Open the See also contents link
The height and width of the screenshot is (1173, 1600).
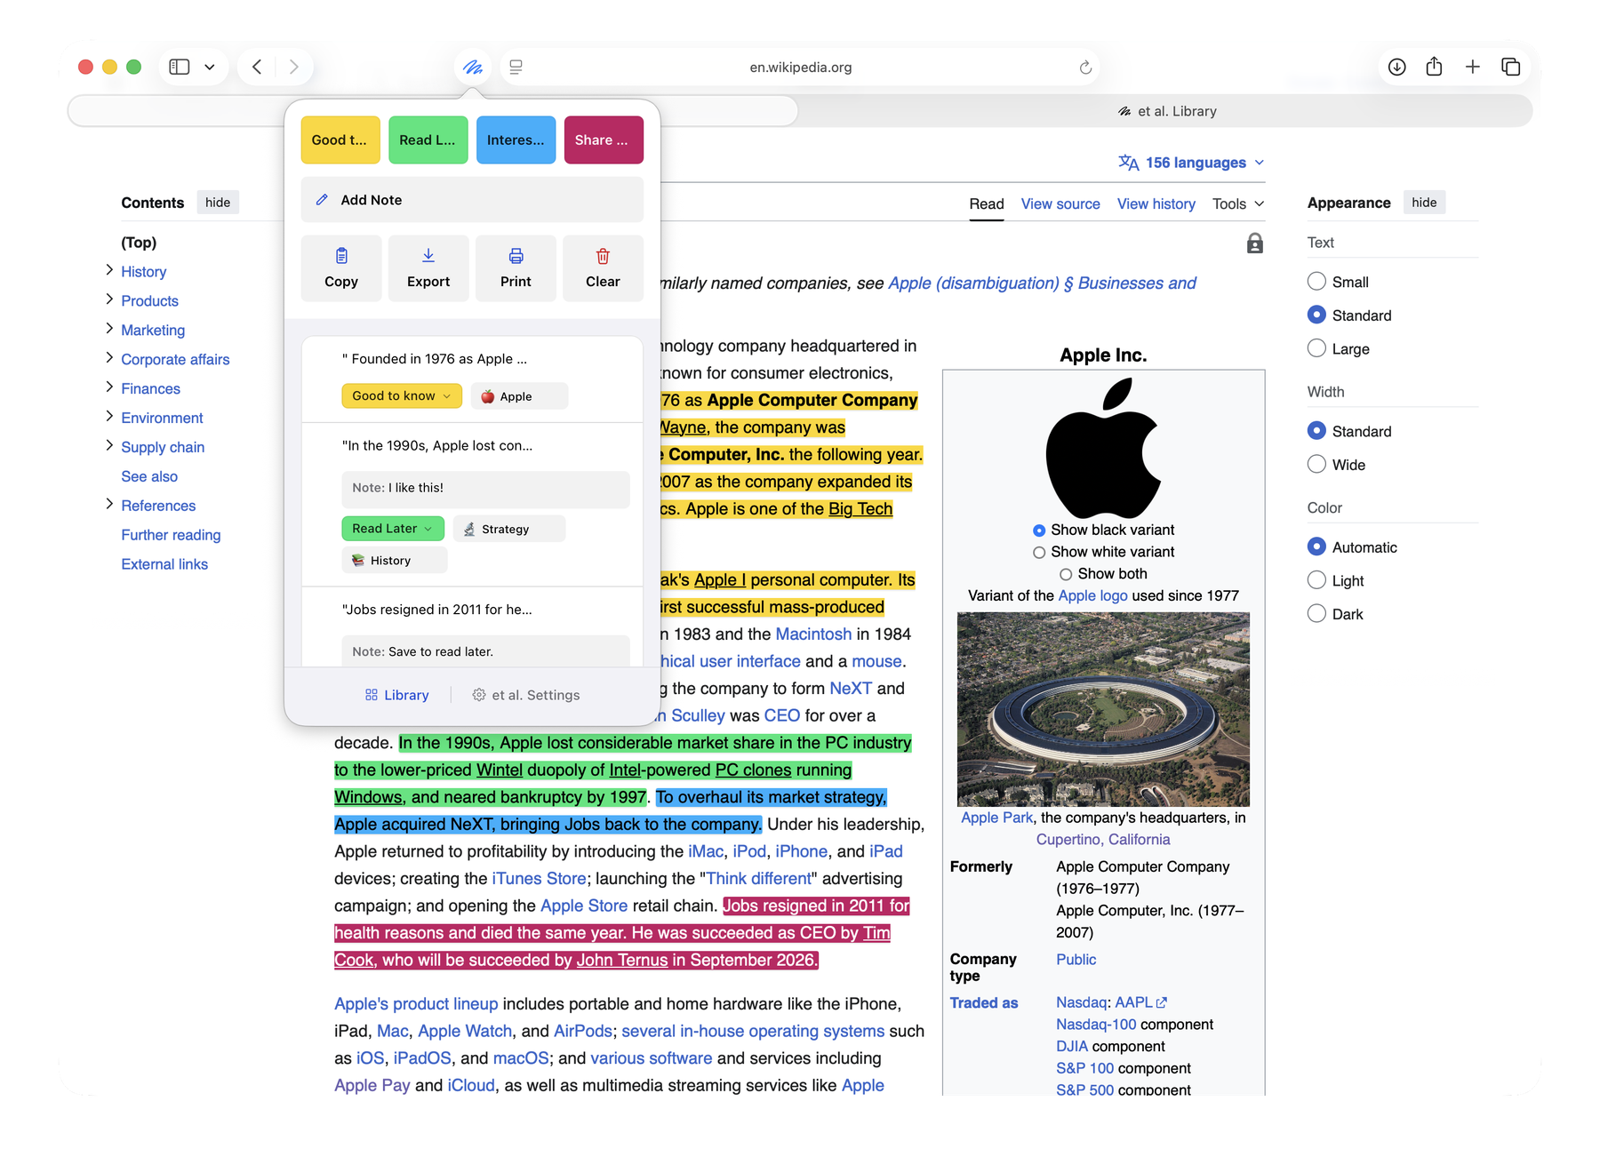coord(149,476)
